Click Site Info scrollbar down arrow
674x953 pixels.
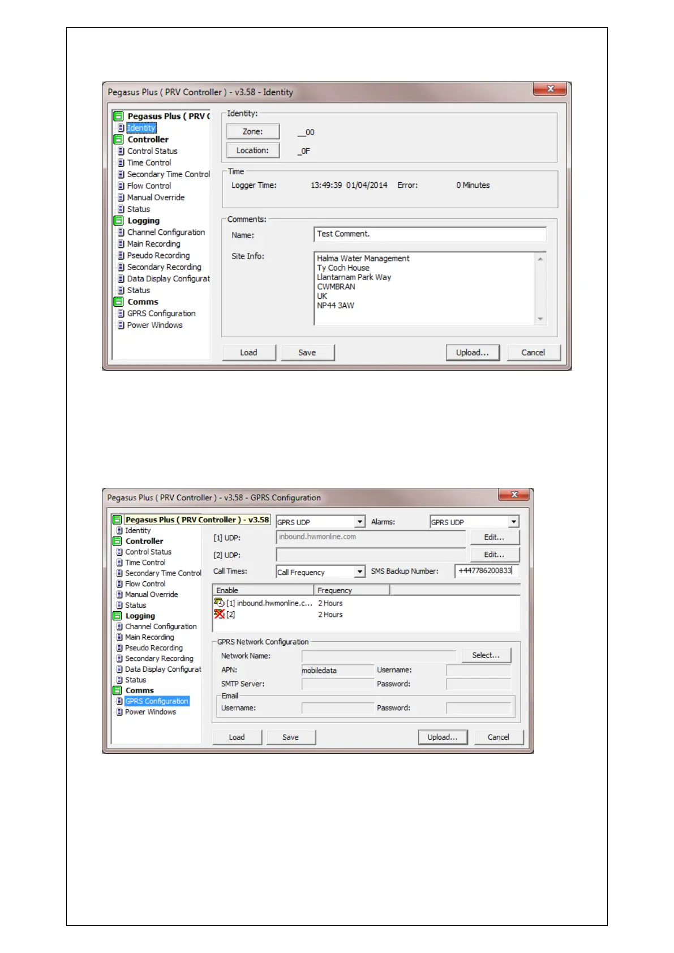[x=540, y=319]
